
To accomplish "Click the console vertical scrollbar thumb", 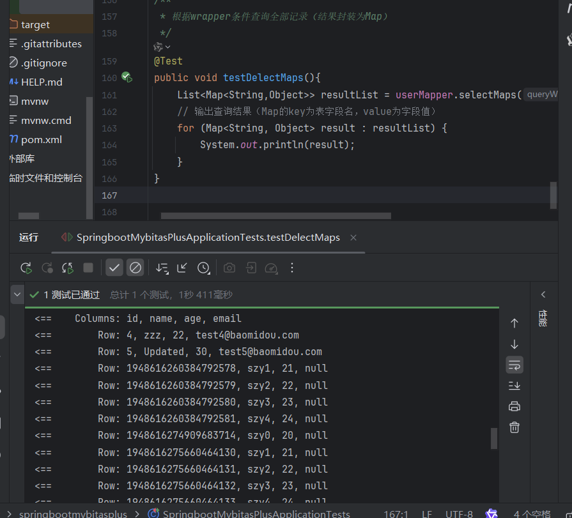I will (x=494, y=439).
